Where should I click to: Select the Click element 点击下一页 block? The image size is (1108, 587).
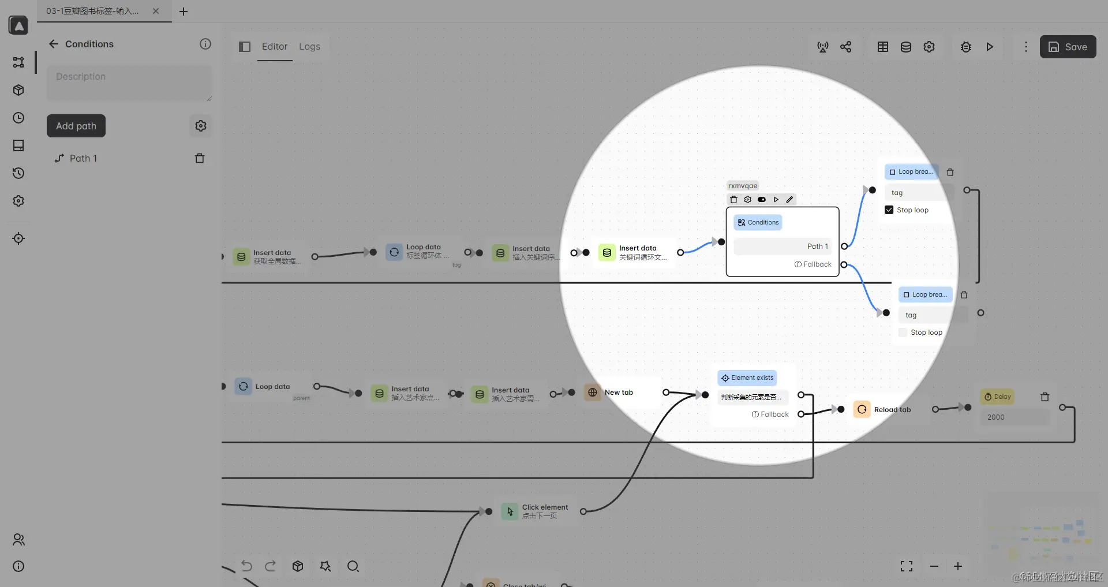[537, 511]
